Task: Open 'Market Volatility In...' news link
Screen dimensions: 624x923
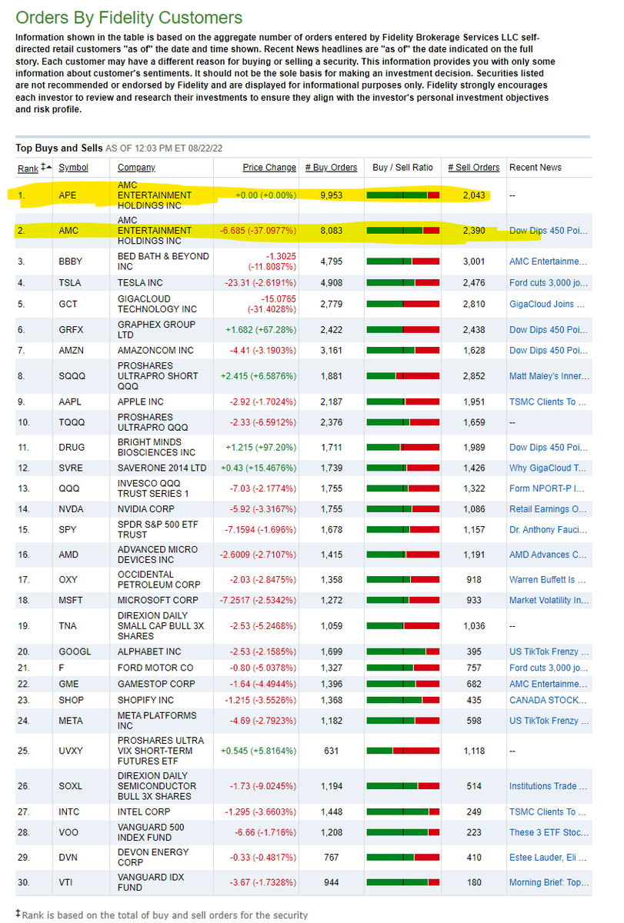Action: (x=549, y=601)
